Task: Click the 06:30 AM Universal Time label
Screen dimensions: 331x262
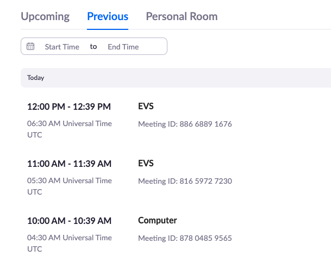Action: coord(70,124)
